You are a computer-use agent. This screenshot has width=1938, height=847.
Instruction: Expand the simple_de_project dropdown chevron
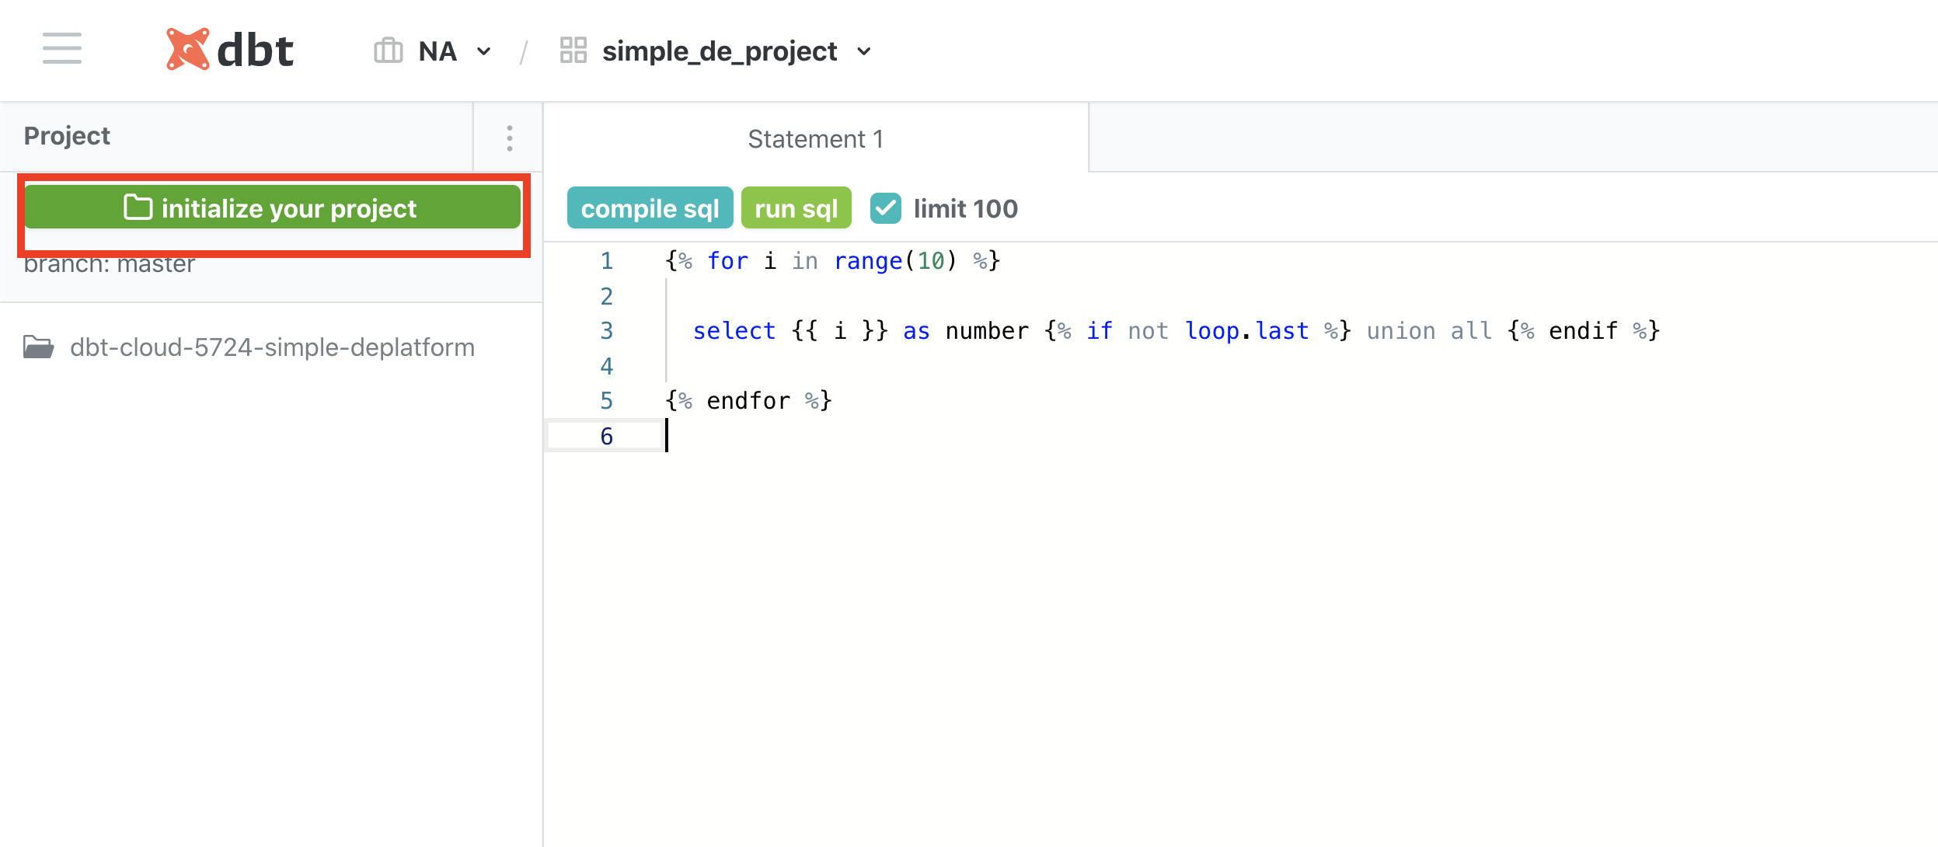863,52
